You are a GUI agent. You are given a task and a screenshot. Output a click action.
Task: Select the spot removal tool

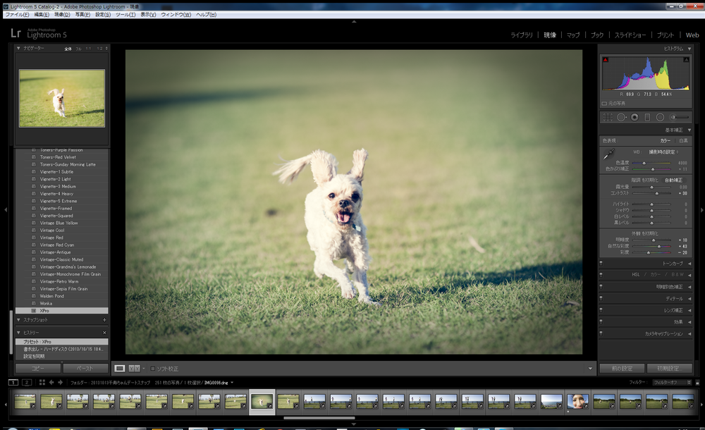(621, 117)
